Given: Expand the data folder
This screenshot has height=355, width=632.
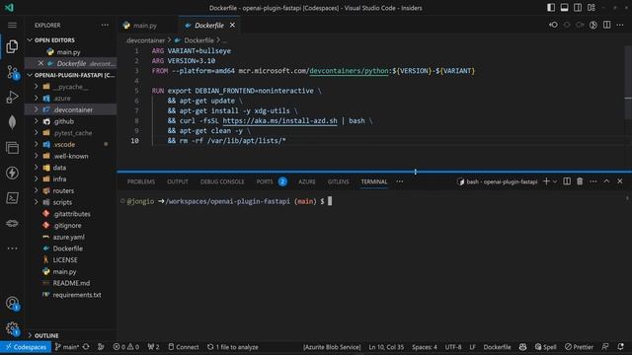Looking at the screenshot, I should point(71,168).
